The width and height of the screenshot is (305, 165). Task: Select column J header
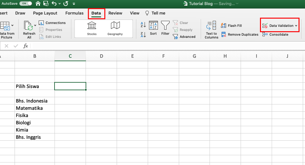[x=287, y=56]
